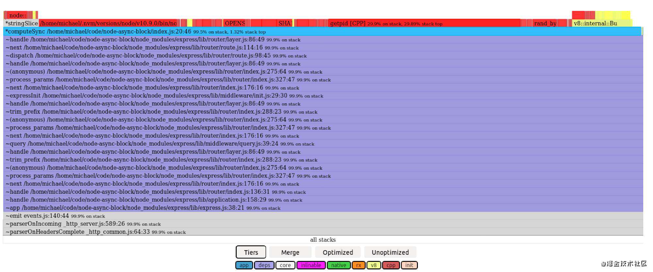Toggle the inlinable legend tag
Viewport: 653px width, 272px height.
point(311,265)
